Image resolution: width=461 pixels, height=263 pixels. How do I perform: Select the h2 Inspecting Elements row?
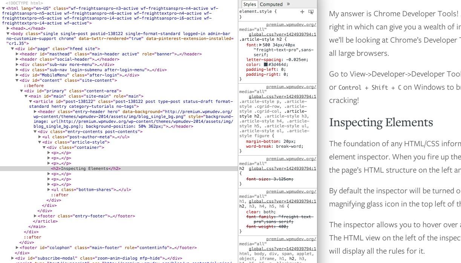pos(119,169)
